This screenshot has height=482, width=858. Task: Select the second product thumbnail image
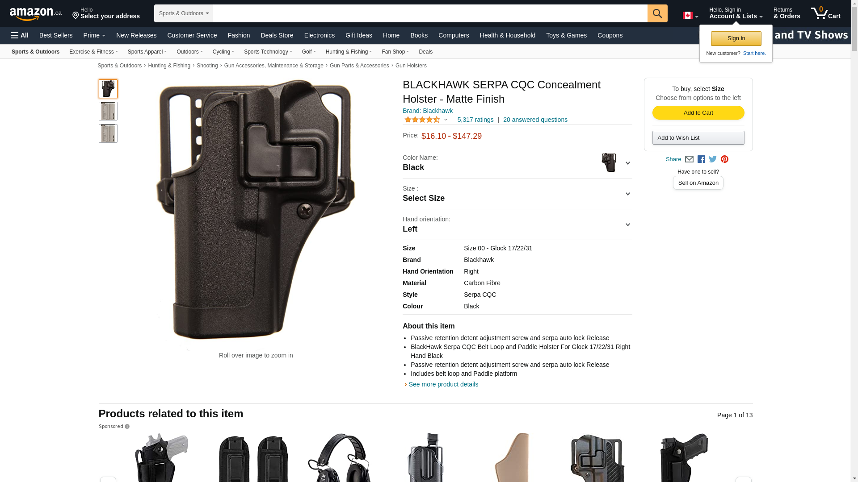(x=108, y=111)
